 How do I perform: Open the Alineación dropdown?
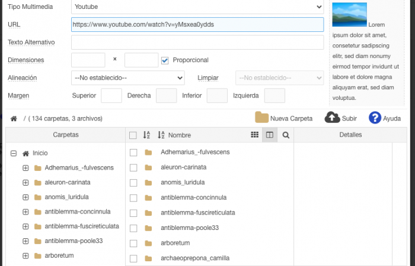(130, 77)
